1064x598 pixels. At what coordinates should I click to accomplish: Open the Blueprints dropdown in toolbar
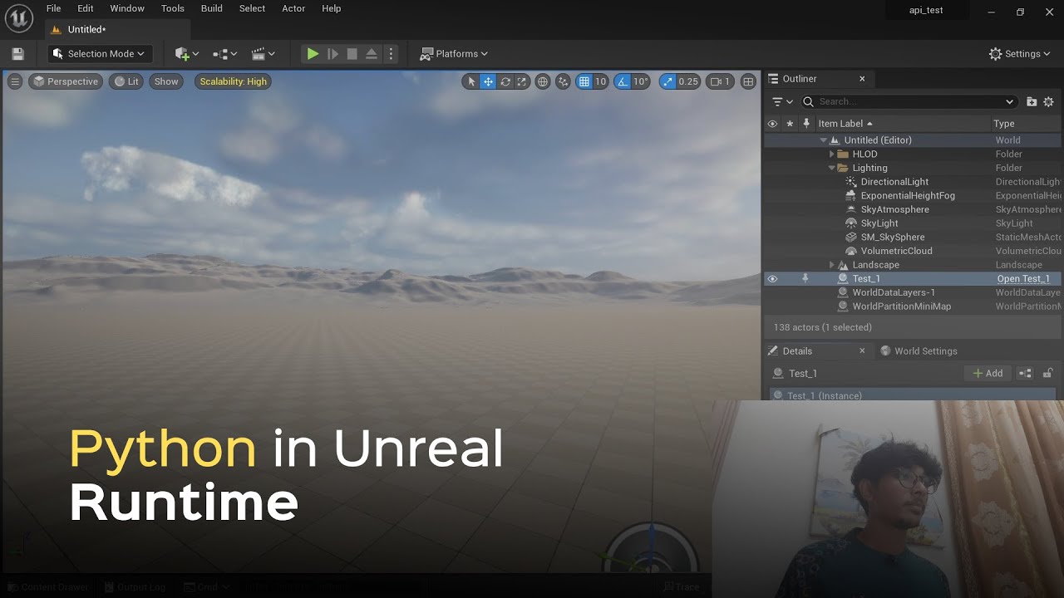tap(225, 54)
